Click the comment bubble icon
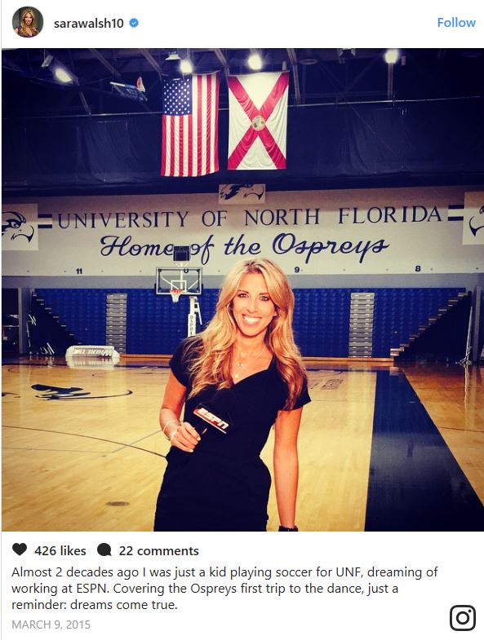This screenshot has height=640, width=484. click(x=104, y=550)
